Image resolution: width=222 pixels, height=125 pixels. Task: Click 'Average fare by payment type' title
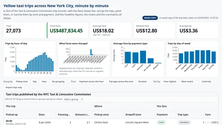[x=130, y=43]
